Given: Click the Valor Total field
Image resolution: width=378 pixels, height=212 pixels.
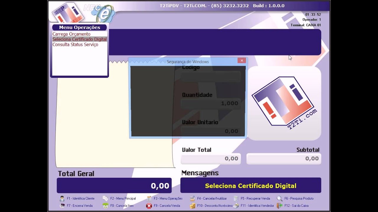Looking at the screenshot, I should [211, 159].
